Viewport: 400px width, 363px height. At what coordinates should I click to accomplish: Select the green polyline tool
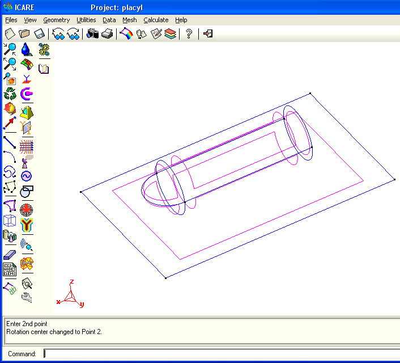pos(10,187)
